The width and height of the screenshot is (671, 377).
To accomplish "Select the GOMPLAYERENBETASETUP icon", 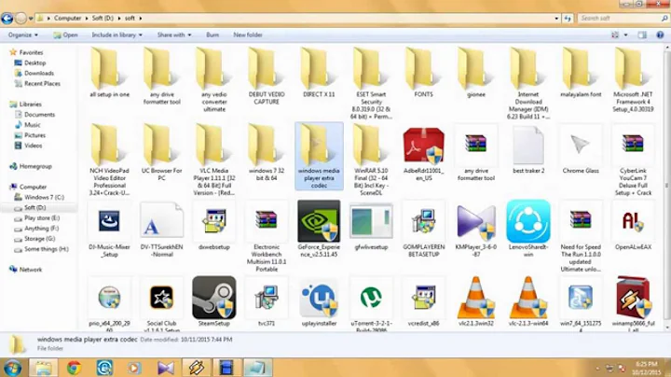I will point(423,221).
